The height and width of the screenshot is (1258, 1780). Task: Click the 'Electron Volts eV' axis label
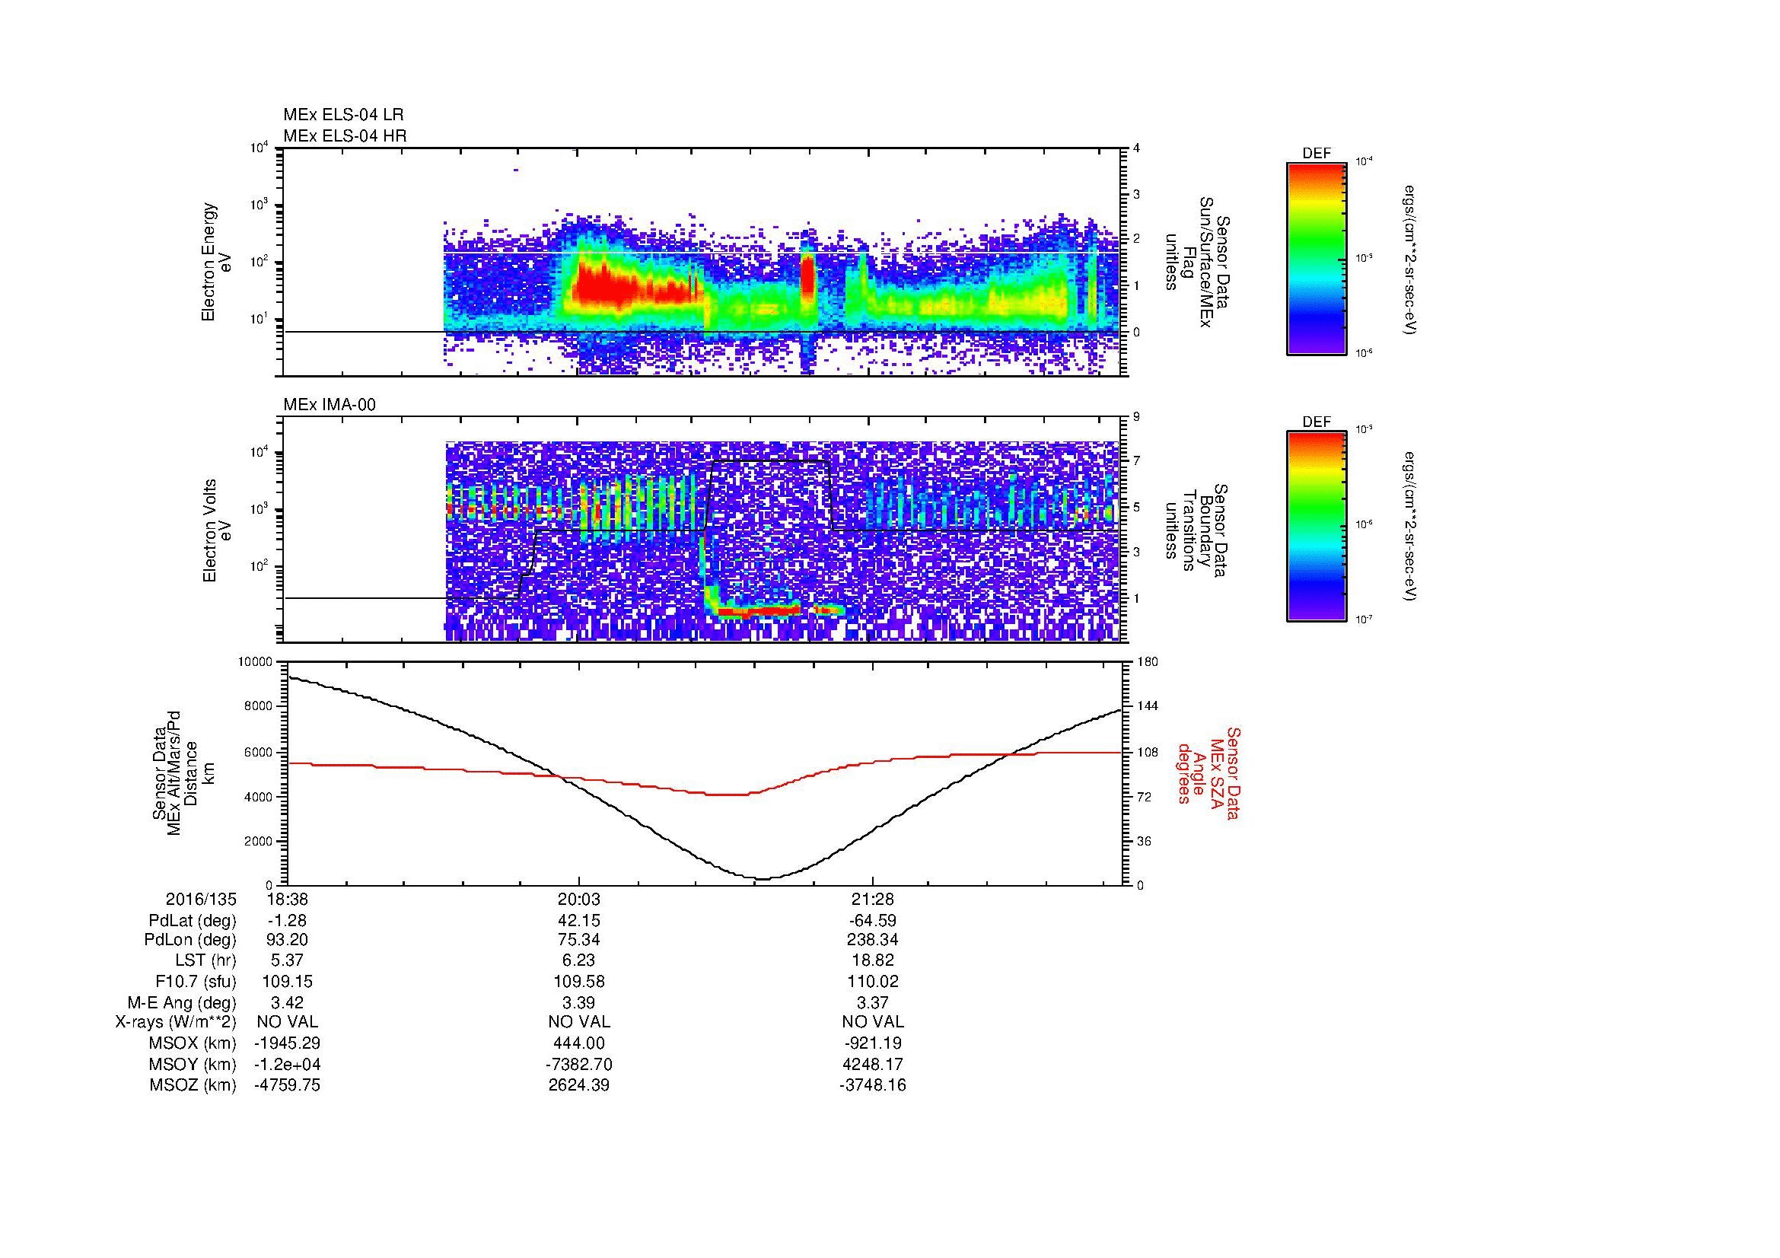[x=216, y=531]
